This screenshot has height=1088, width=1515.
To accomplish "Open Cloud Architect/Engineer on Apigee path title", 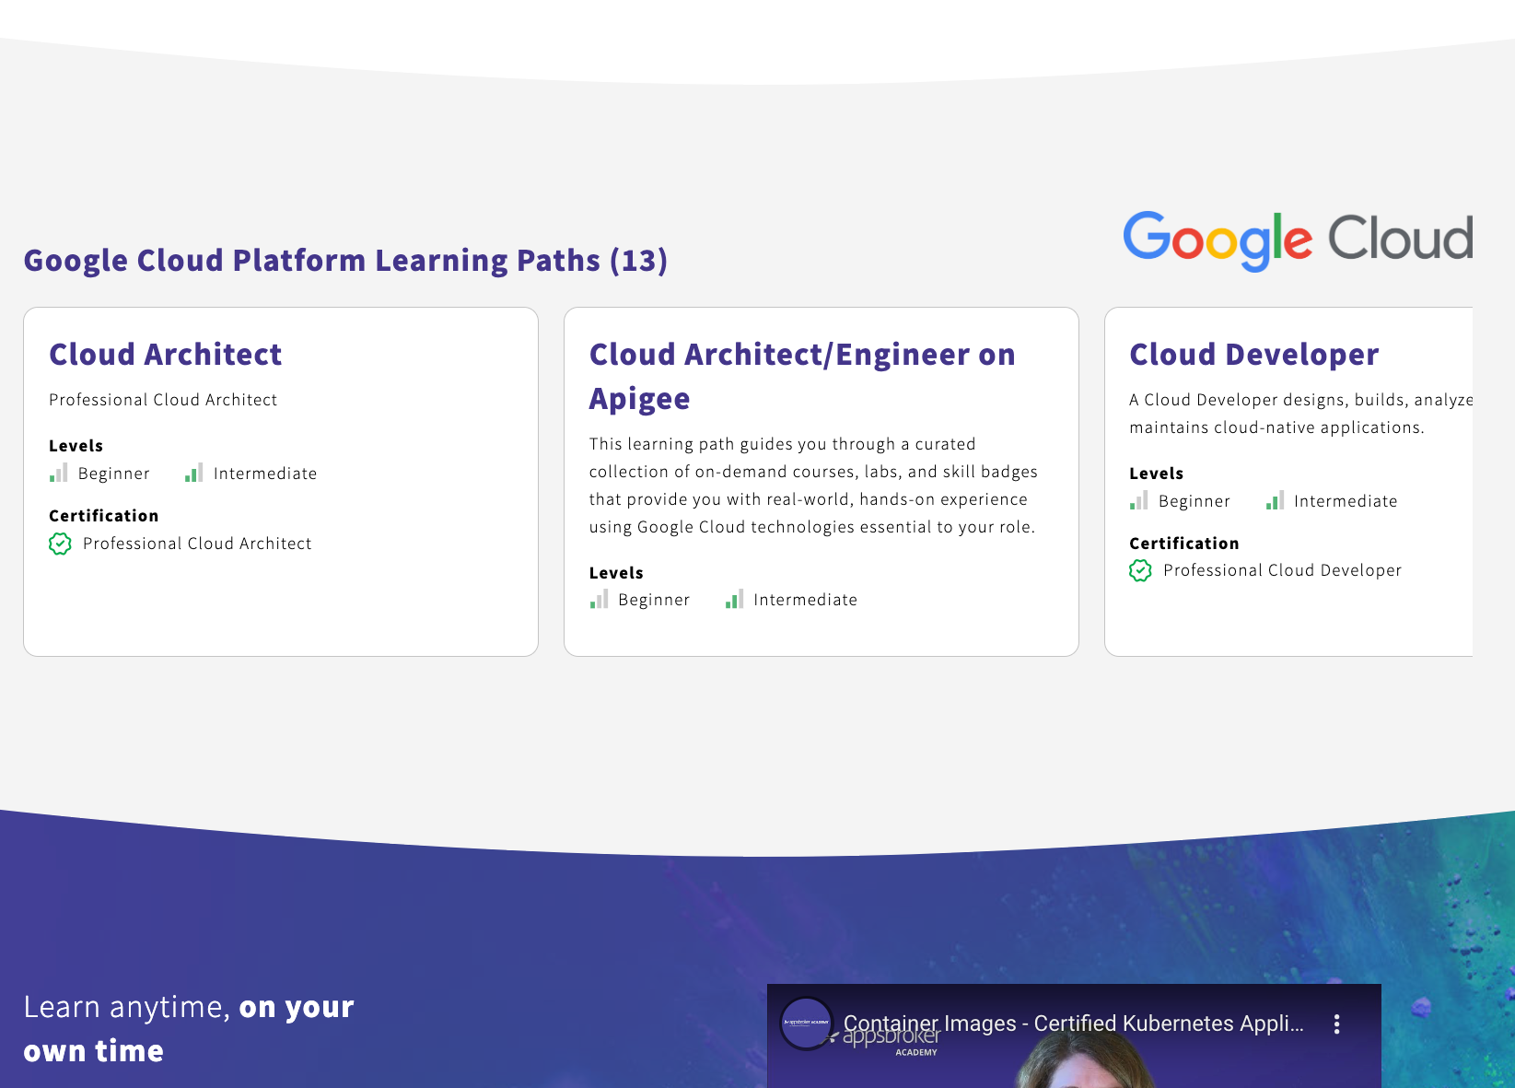I will [x=802, y=377].
